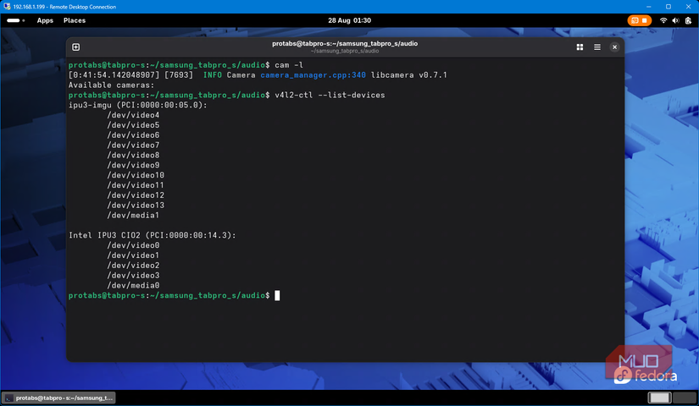Click the /dev/media1 entry
The height and width of the screenshot is (406, 699).
[133, 215]
